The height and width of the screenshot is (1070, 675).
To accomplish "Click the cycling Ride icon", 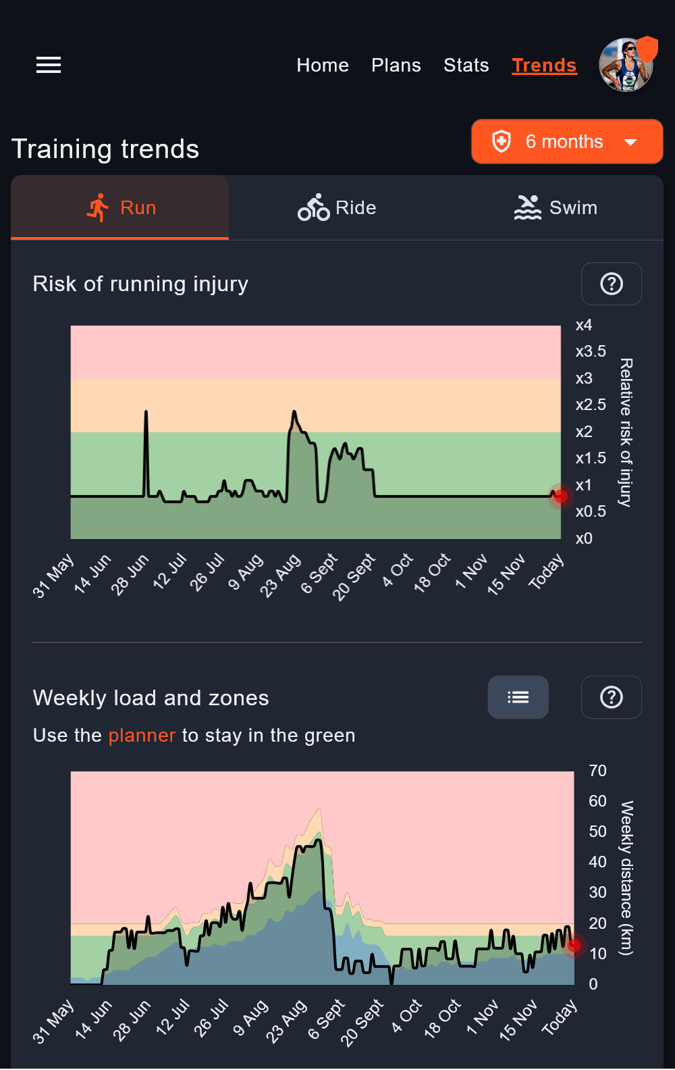I will pyautogui.click(x=314, y=208).
